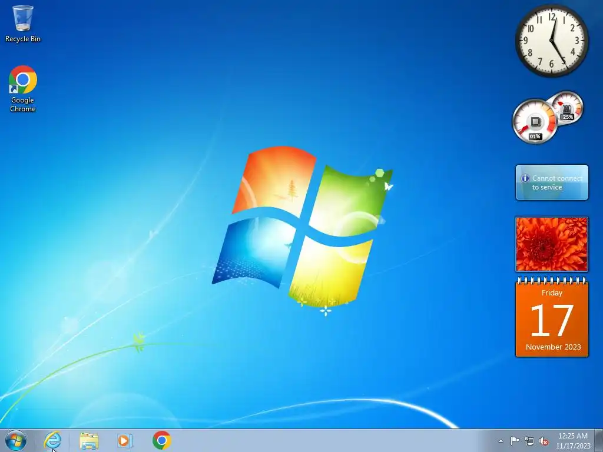603x452 pixels.
Task: Click the taskbar date 11/17/2023
Action: click(572, 446)
